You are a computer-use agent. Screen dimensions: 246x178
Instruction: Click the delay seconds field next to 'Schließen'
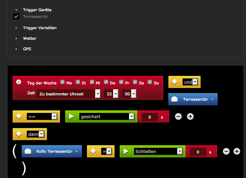(x=198, y=152)
